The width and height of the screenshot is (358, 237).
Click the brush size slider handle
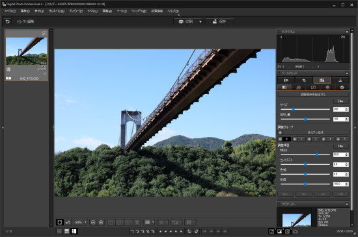click(294, 110)
